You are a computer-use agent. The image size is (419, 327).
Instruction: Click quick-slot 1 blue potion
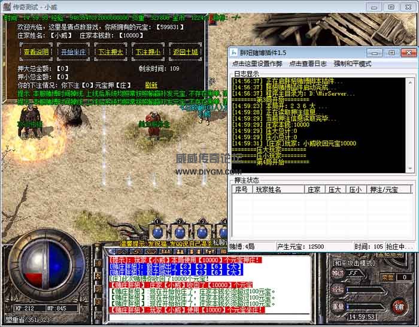(157, 232)
